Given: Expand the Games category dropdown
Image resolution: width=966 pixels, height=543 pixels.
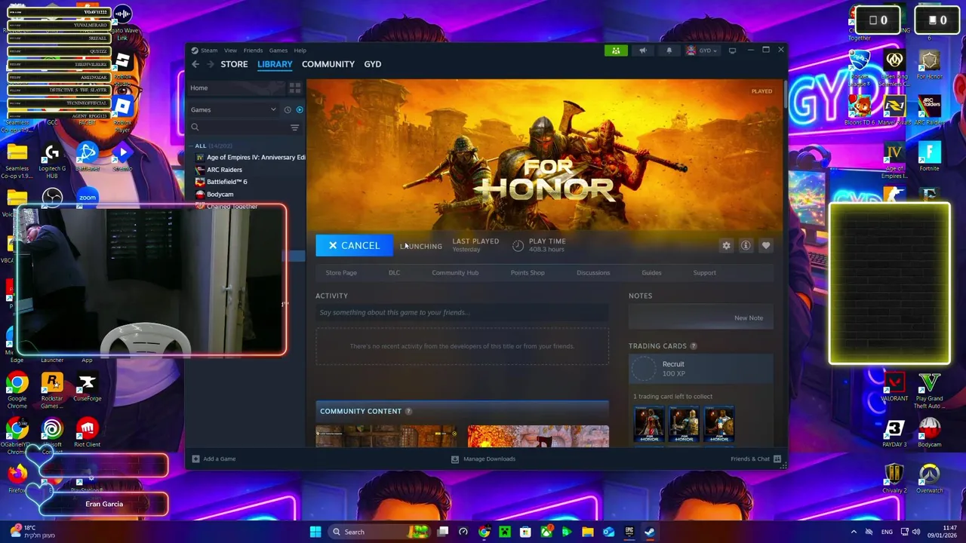Looking at the screenshot, I should (233, 109).
